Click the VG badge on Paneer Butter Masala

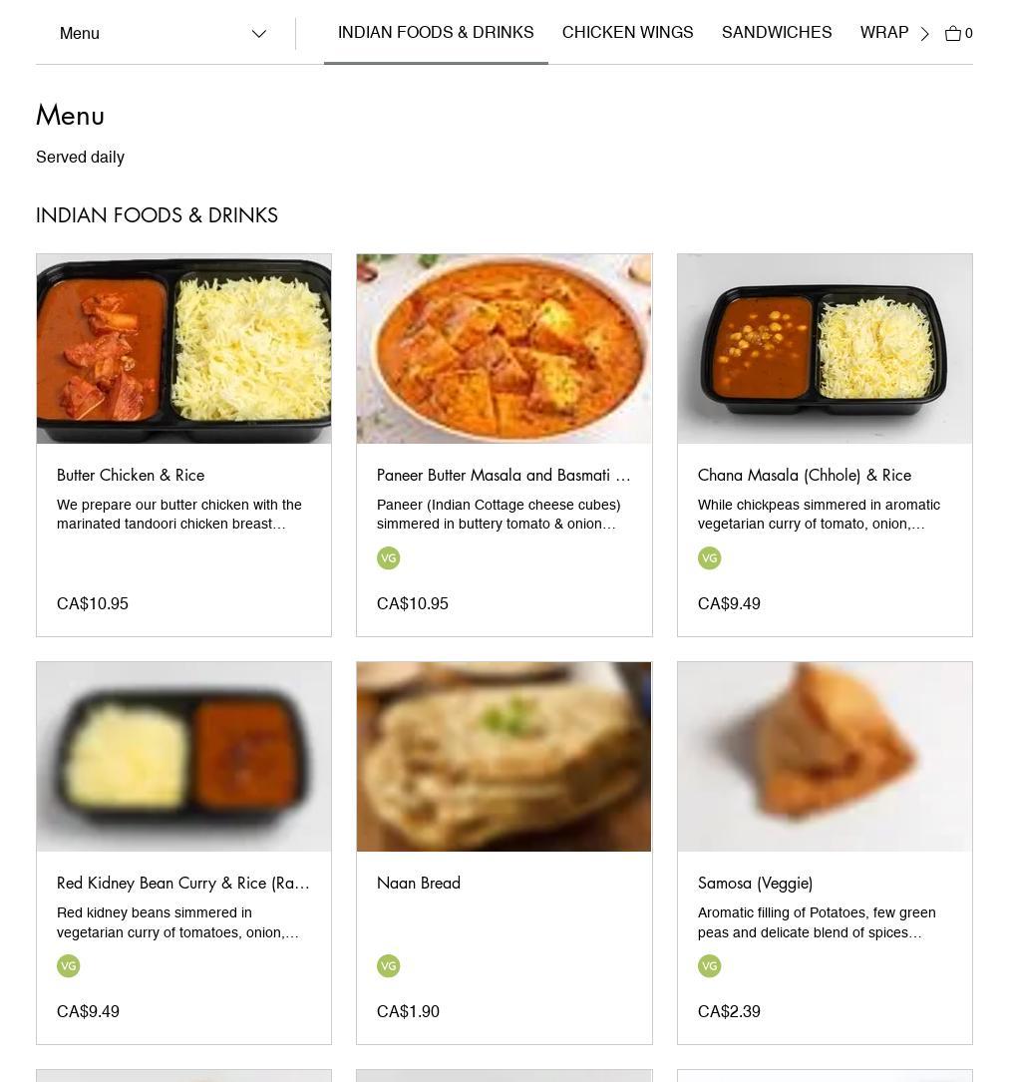[x=389, y=558]
